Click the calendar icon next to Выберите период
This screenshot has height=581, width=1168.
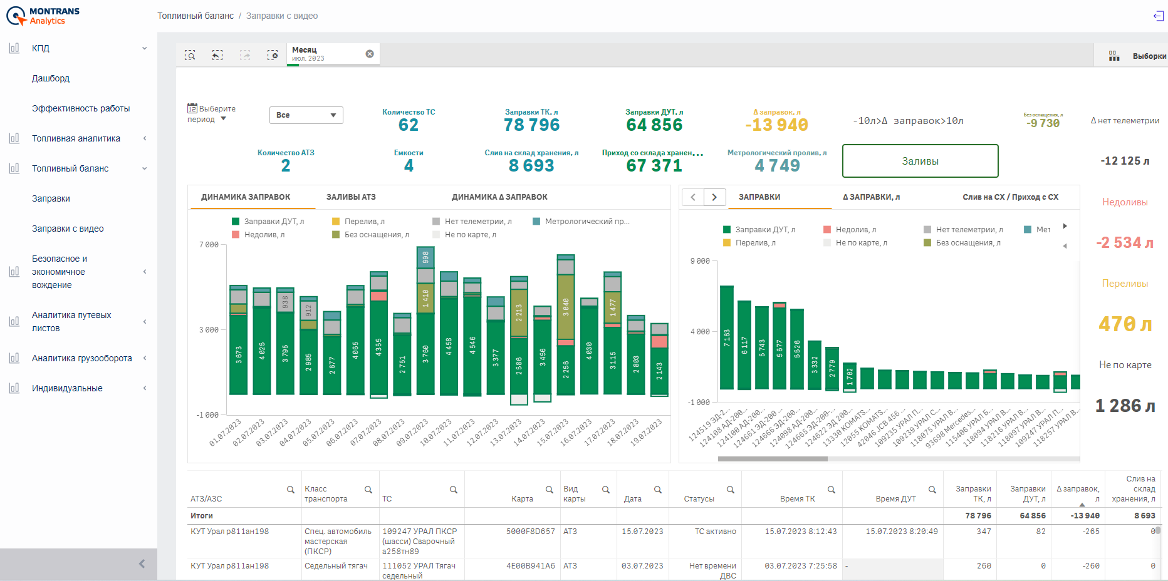click(192, 108)
